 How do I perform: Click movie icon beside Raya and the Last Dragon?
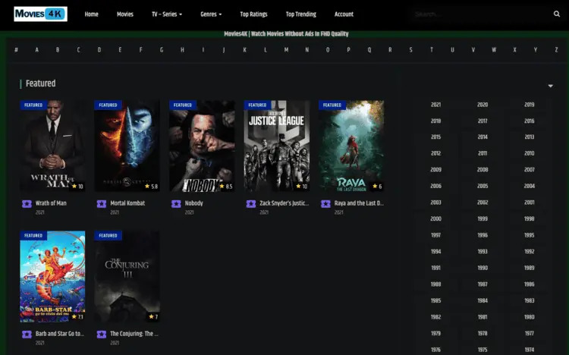pos(325,203)
